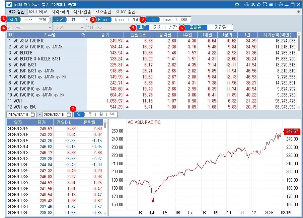Open the FTSE종합 tab
The height and width of the screenshot is (218, 303).
click(103, 12)
